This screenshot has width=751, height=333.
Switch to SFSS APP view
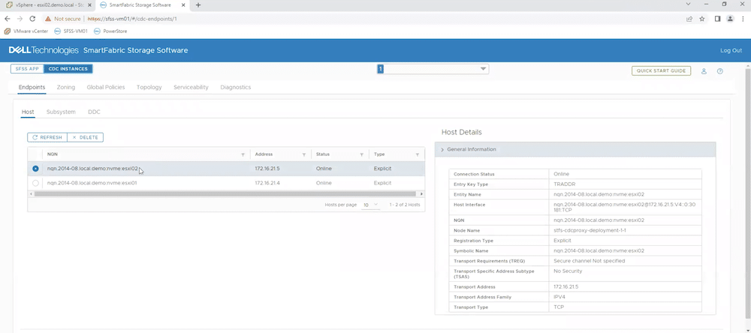27,69
